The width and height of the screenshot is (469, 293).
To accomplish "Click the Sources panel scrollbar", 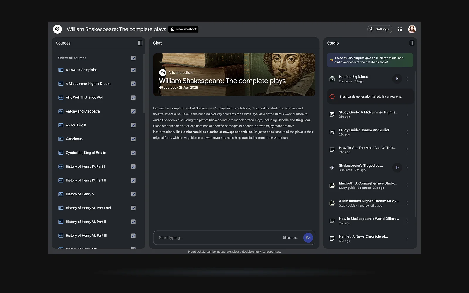I will pos(144,84).
